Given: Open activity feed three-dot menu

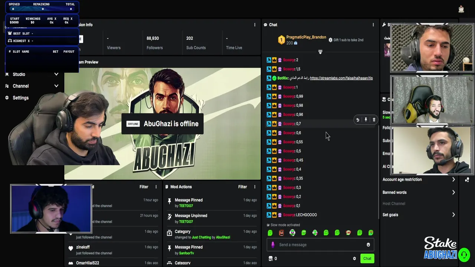Looking at the screenshot, I should (x=156, y=187).
